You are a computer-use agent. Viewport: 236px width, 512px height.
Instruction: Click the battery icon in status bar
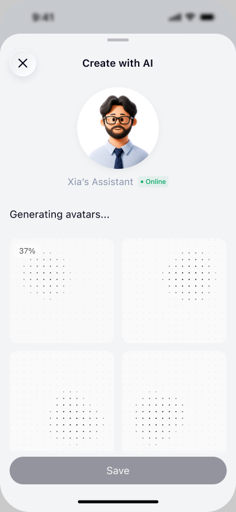(x=207, y=17)
